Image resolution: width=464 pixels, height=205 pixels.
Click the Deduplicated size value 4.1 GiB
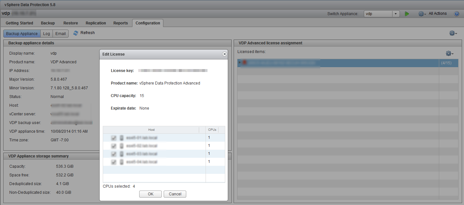click(63, 184)
